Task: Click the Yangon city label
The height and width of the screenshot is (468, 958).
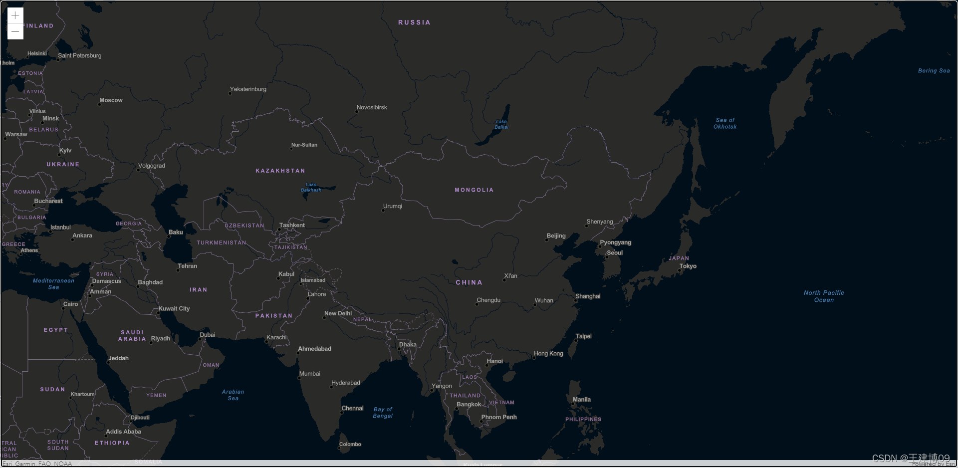Action: tap(442, 386)
